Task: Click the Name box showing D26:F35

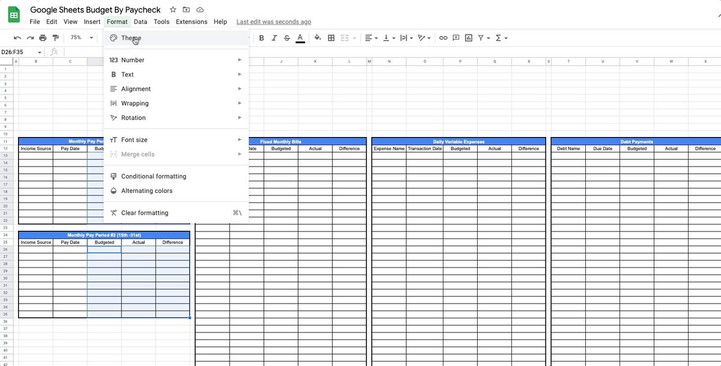Action: pos(18,52)
